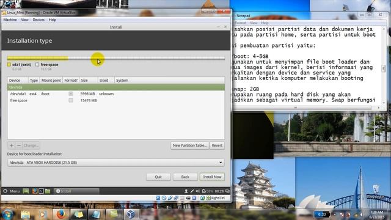Open network connection icon in Mint panel
Screen dimensions: 391x220
(192, 191)
